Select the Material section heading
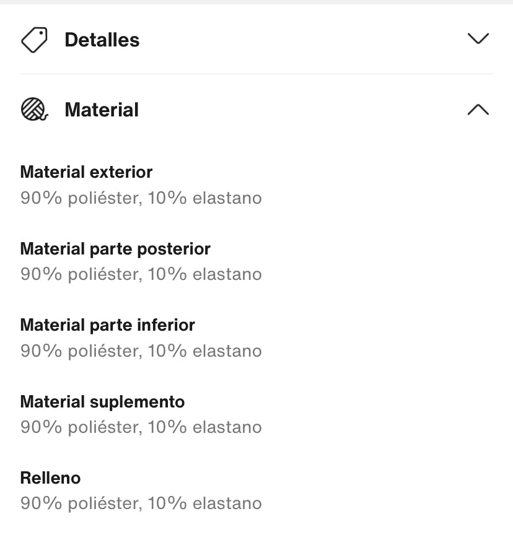 [x=102, y=110]
